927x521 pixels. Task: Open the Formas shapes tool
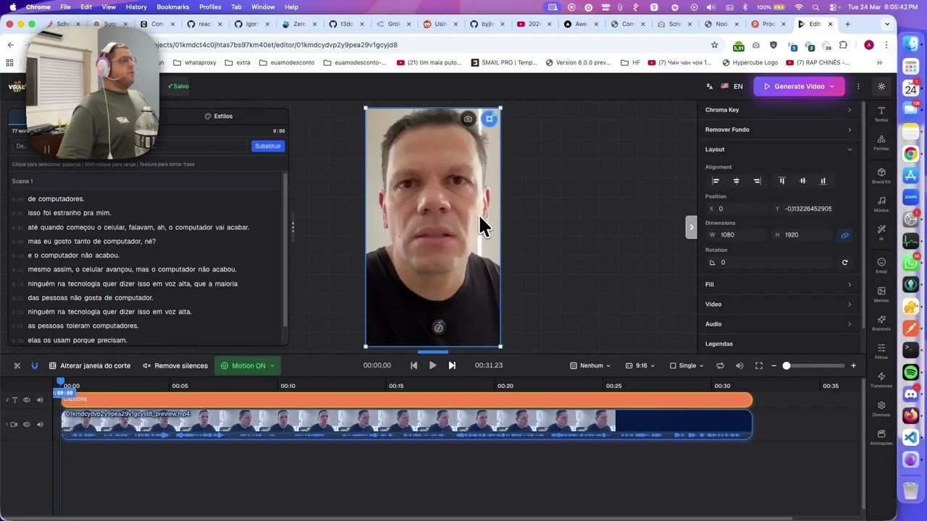tap(881, 143)
